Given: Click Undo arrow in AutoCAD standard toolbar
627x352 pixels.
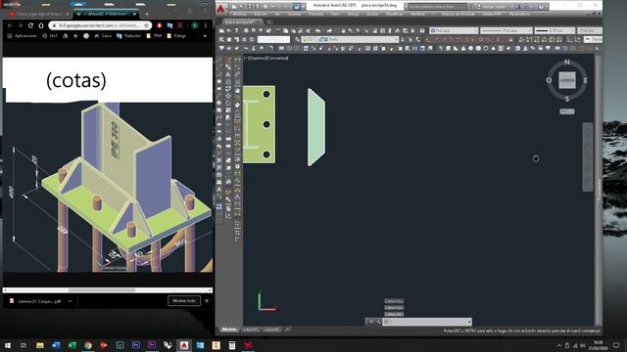Looking at the screenshot, I should point(317,30).
